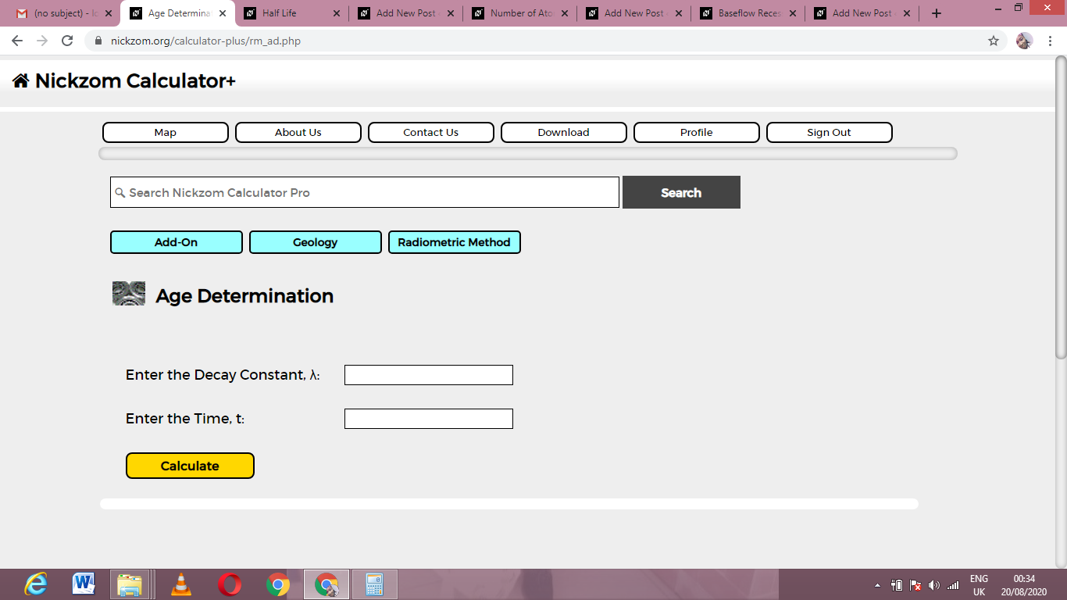Switch to the Half Life tab
The height and width of the screenshot is (600, 1067).
[x=292, y=13]
